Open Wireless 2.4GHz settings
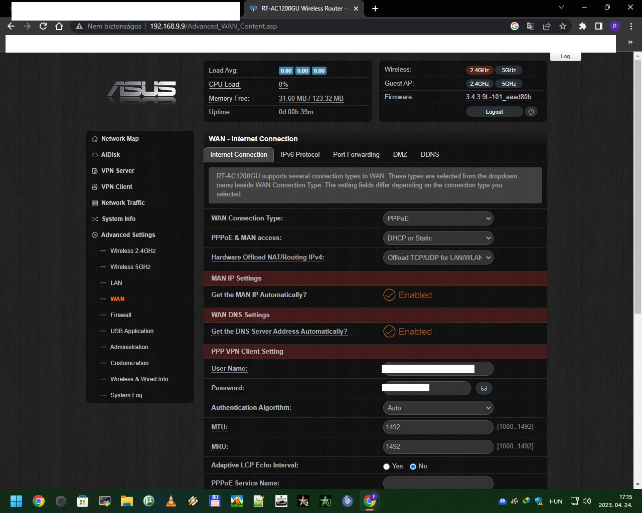Viewport: 642px width, 513px height. [x=133, y=251]
